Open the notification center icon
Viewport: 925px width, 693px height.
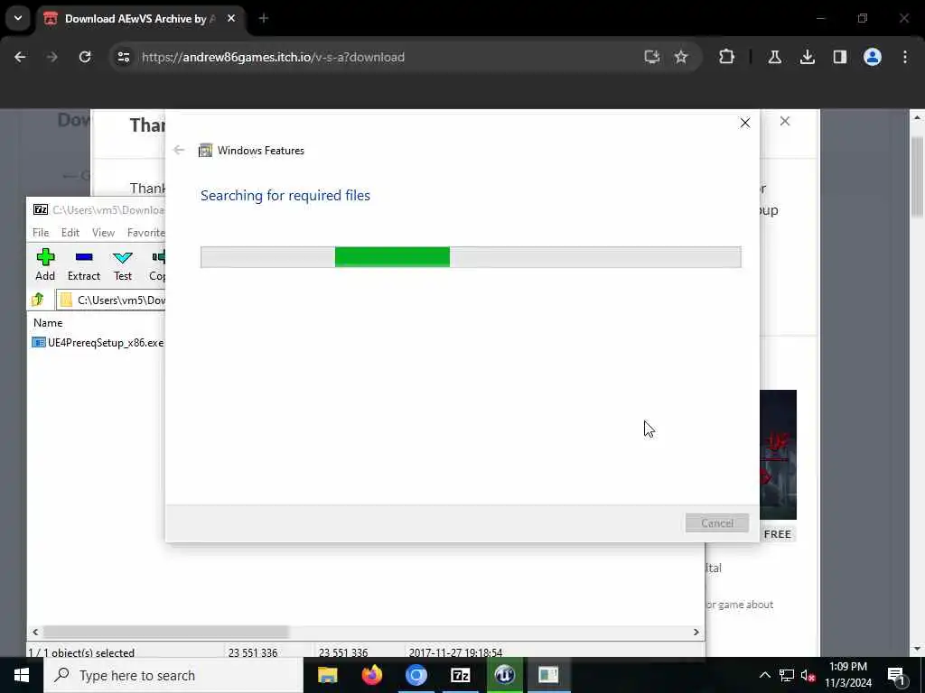click(x=896, y=675)
